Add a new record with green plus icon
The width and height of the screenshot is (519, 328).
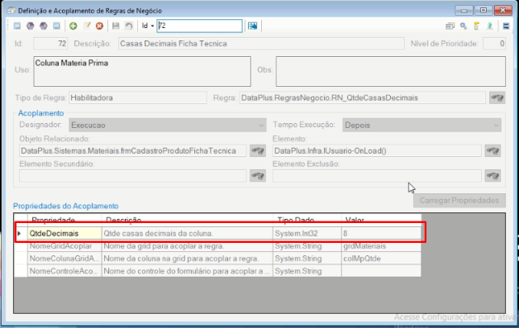(x=74, y=26)
